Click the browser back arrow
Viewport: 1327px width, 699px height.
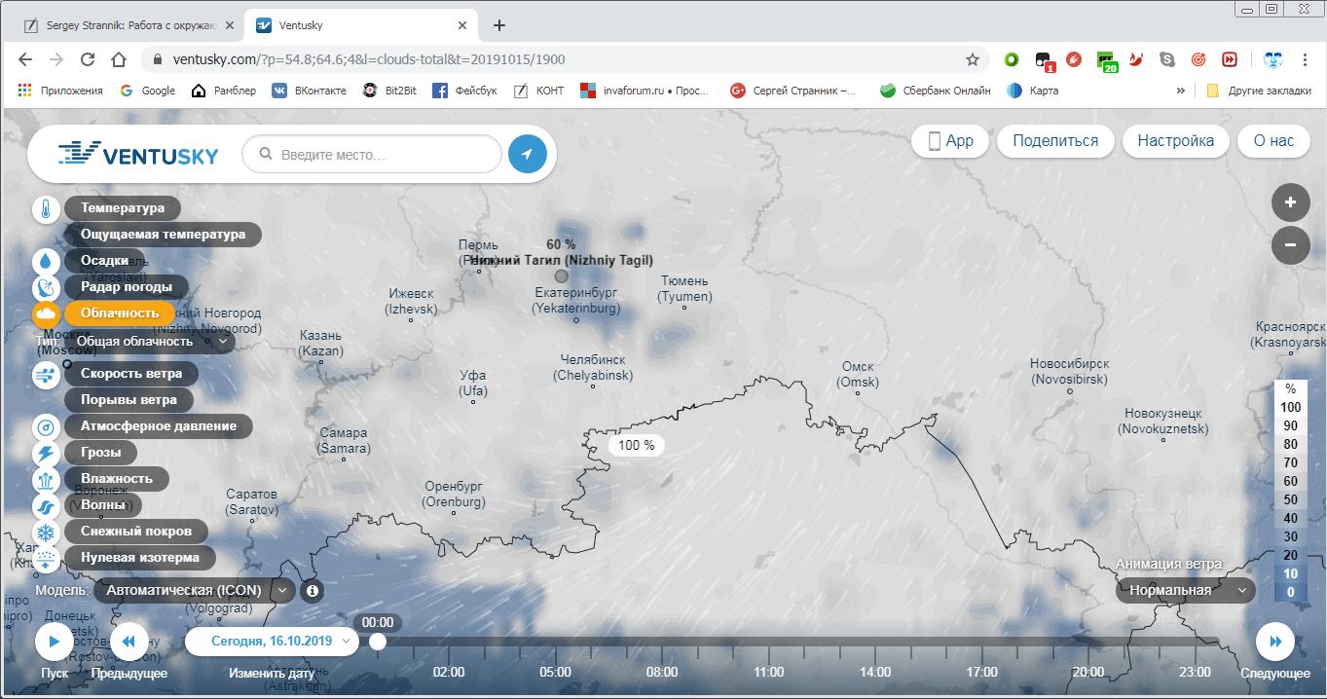tap(25, 59)
